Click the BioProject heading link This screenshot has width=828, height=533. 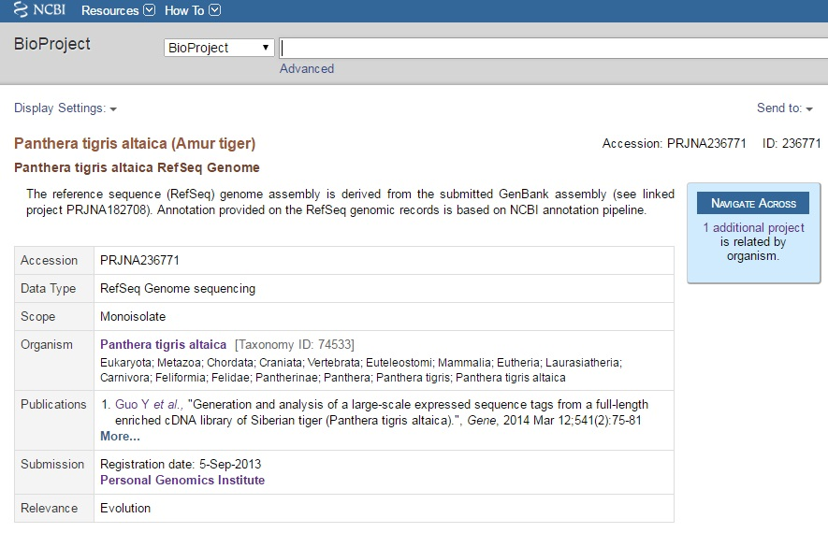pos(52,44)
